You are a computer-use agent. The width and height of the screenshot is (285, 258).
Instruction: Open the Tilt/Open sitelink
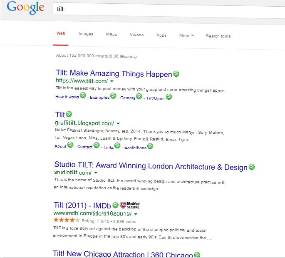click(x=156, y=98)
